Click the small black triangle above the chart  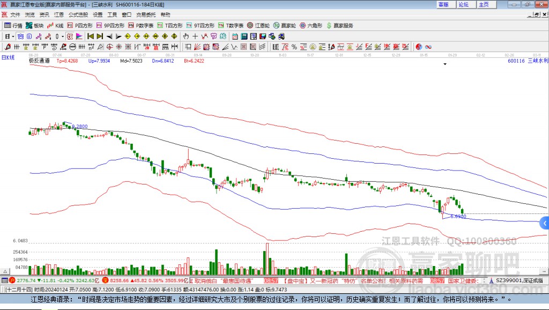point(445,64)
